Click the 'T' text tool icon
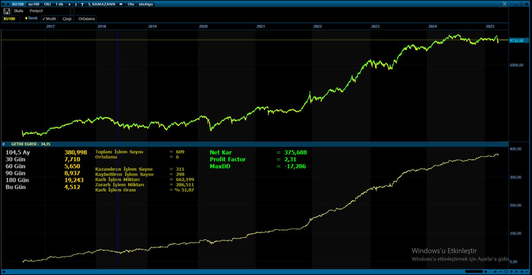Screen dimensions: 532x275 [82, 4]
